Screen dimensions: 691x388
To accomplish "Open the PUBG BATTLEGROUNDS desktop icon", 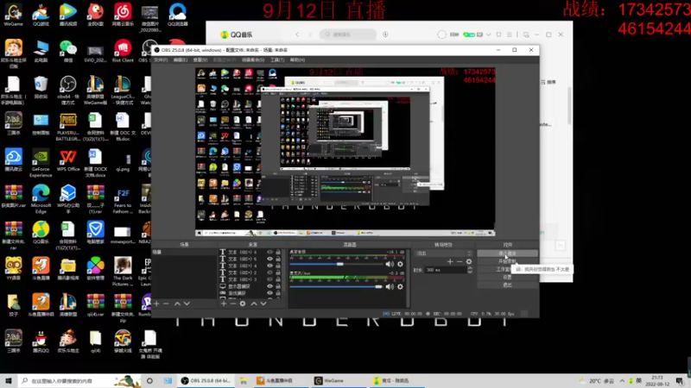I will [x=68, y=127].
